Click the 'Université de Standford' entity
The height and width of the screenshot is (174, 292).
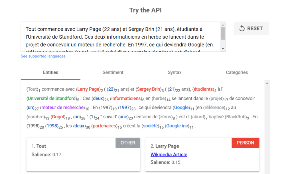52,98
